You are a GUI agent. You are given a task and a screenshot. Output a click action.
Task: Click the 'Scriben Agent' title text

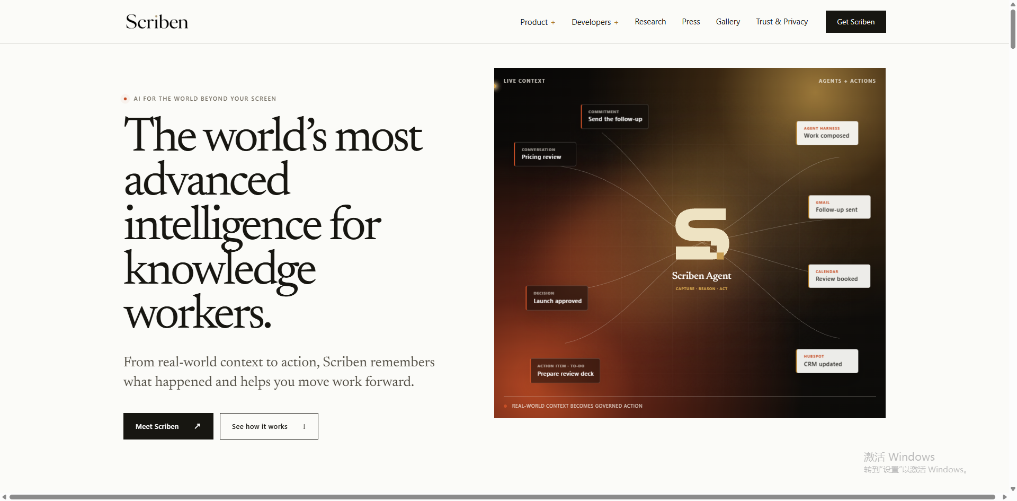[x=701, y=276]
